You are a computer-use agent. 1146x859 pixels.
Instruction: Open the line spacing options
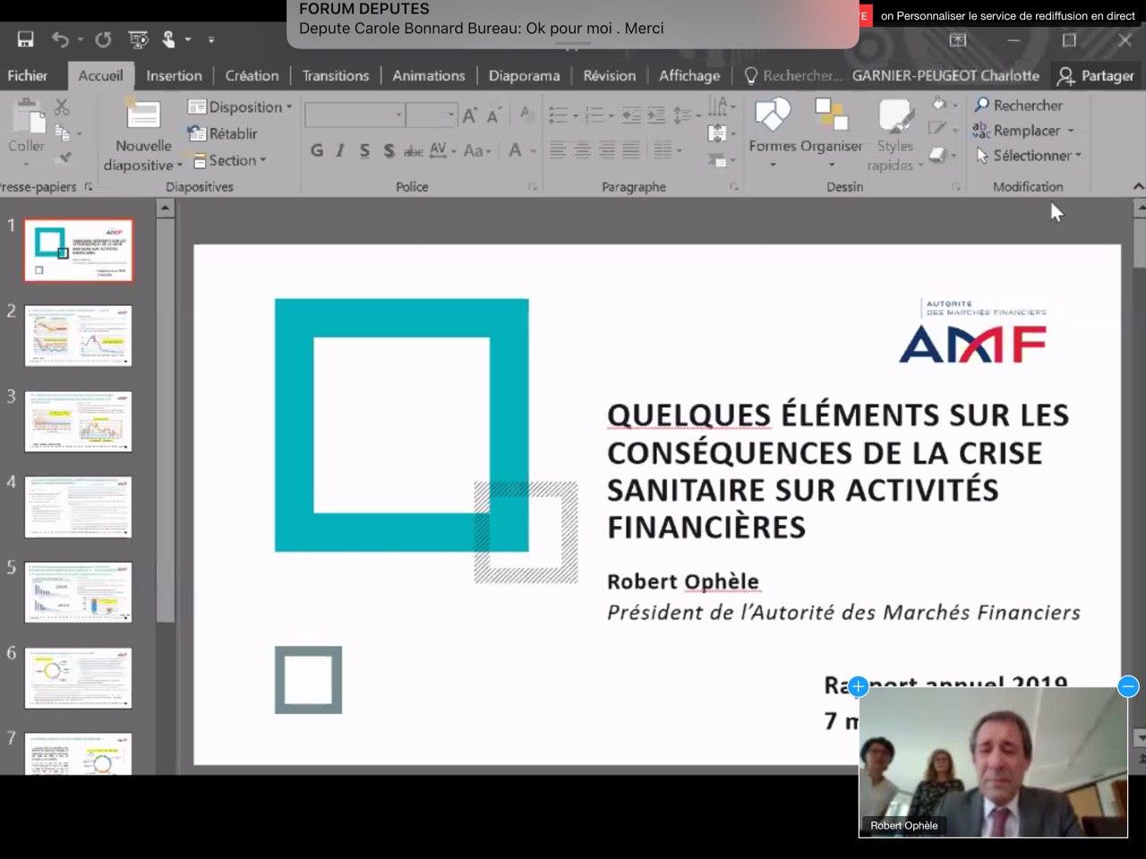click(x=687, y=115)
